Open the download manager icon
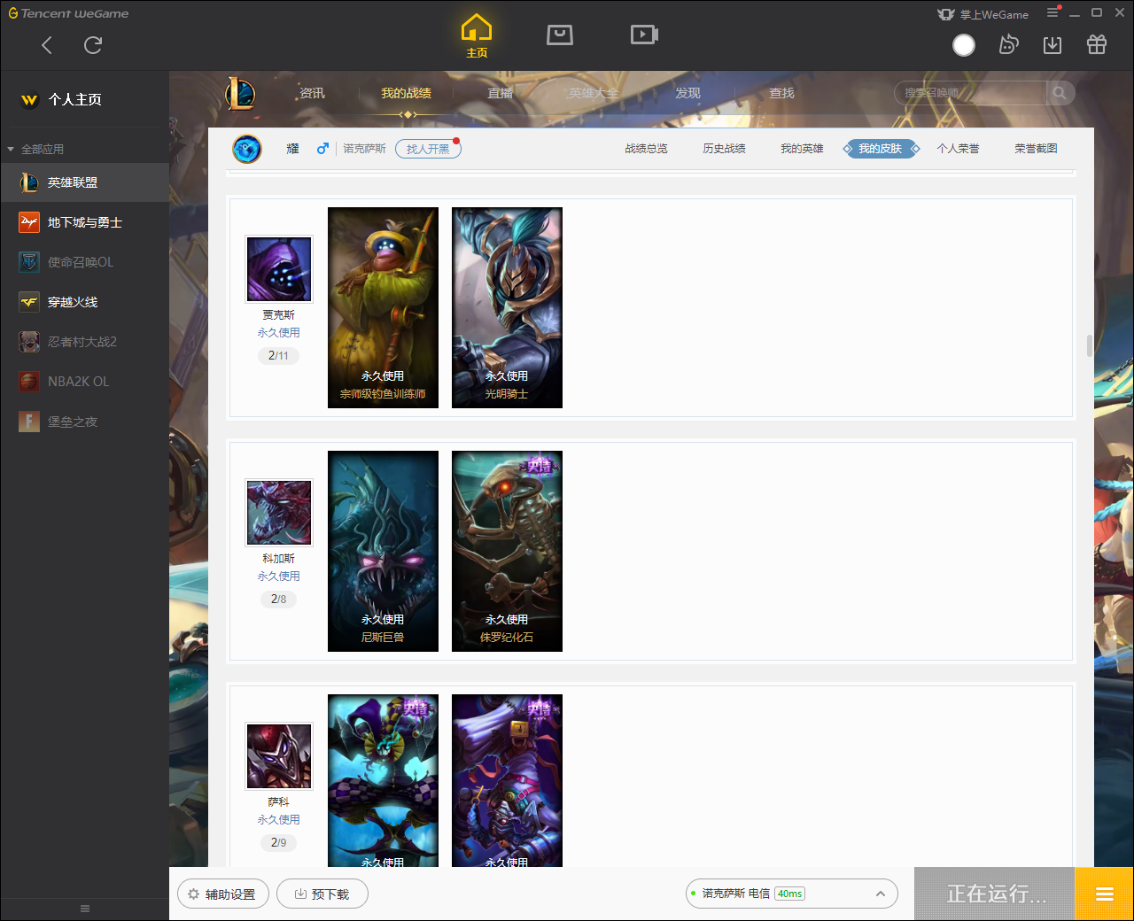Screen dimensions: 1134x921 (1052, 45)
